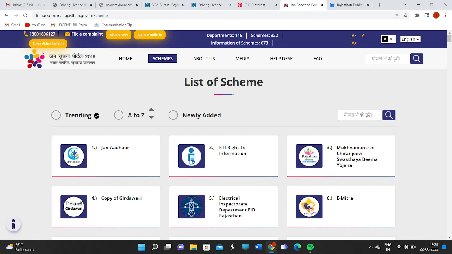Click the scheme list search input field
The height and width of the screenshot is (254, 452).
point(360,115)
